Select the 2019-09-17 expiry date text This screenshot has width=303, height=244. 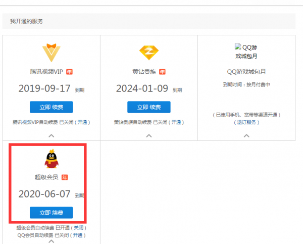pos(44,88)
